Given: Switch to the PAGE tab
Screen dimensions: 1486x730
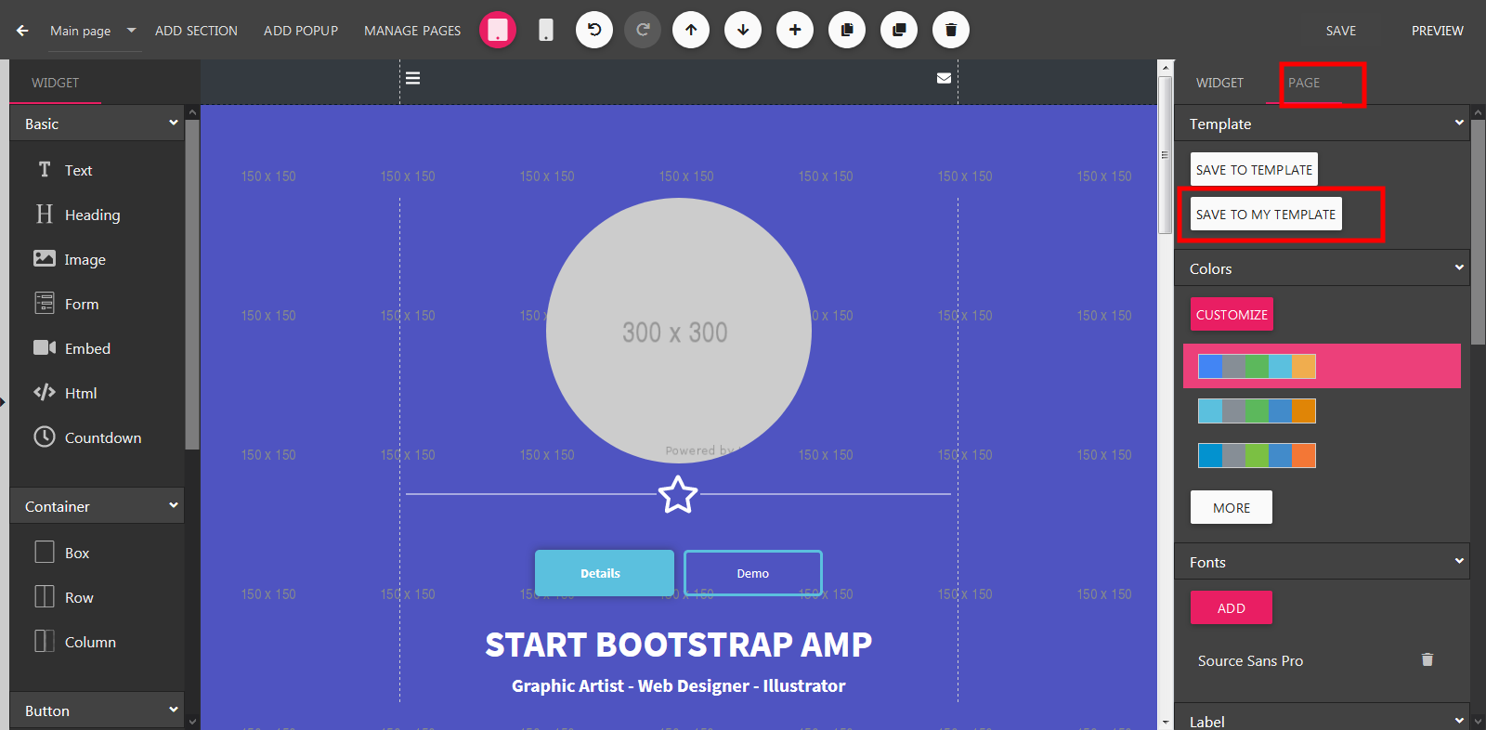Looking at the screenshot, I should (x=1304, y=83).
